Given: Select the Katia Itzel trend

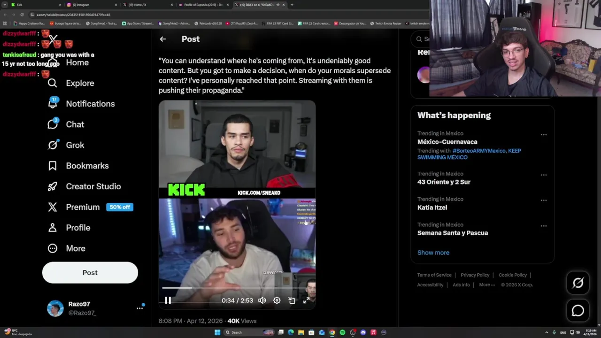Looking at the screenshot, I should click(x=432, y=207).
